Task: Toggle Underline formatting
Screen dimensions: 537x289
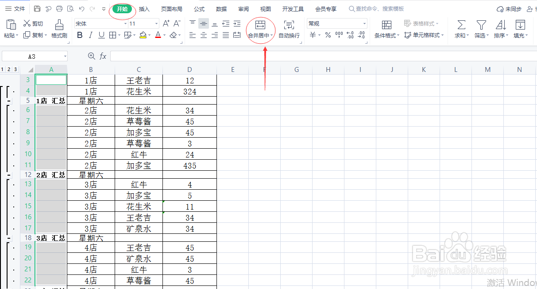Action: click(101, 35)
